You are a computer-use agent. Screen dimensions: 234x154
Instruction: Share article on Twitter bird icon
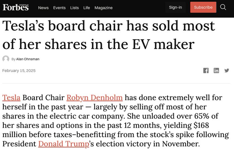tap(226, 70)
